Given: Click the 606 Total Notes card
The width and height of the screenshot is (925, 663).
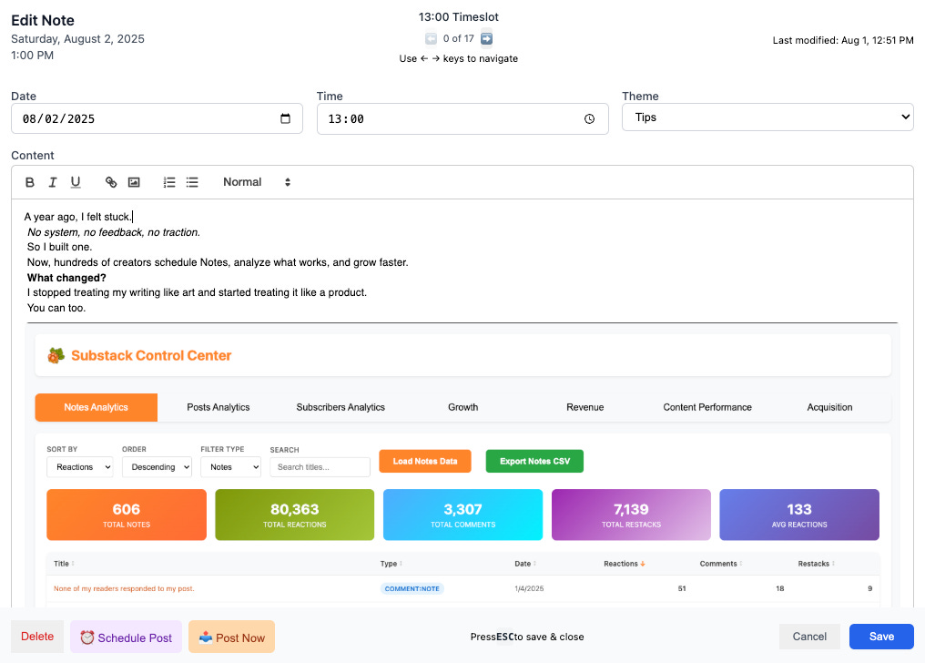Looking at the screenshot, I should coord(127,515).
